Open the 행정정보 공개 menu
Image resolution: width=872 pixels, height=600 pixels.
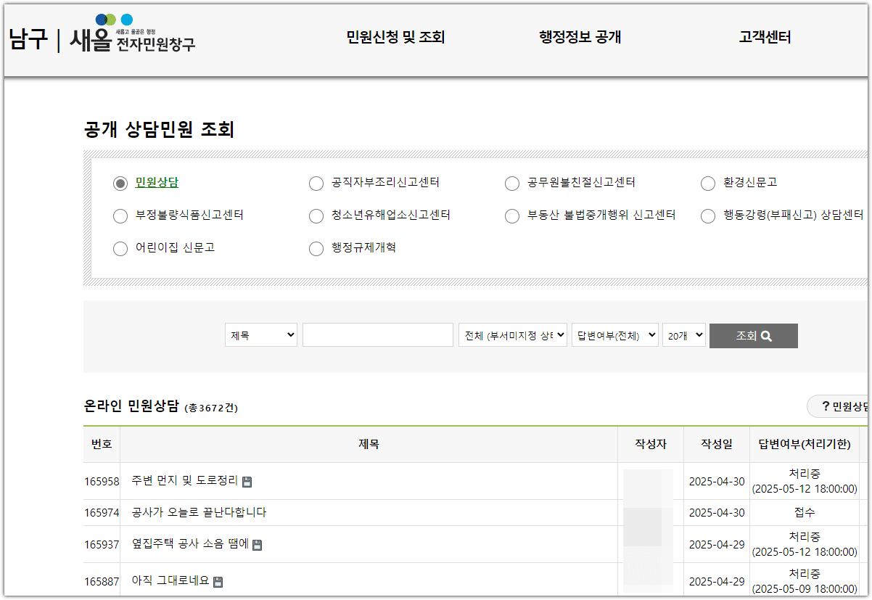point(578,38)
